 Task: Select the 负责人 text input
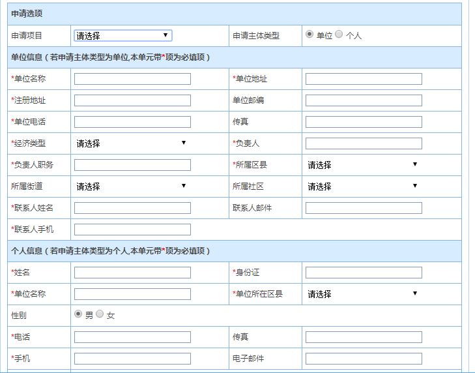[x=364, y=143]
